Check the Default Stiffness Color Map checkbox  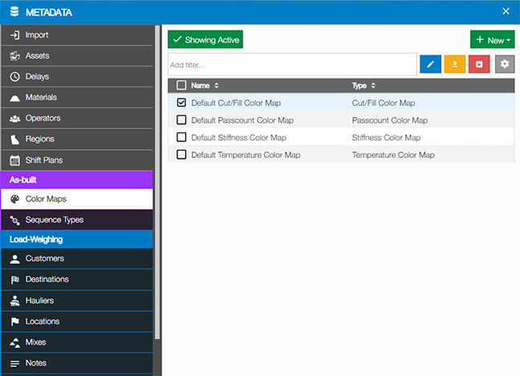pyautogui.click(x=181, y=137)
